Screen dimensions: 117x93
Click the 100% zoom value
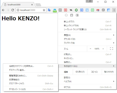point(97,49)
